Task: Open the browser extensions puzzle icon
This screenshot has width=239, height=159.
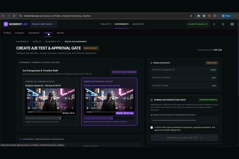Action: 215,16
